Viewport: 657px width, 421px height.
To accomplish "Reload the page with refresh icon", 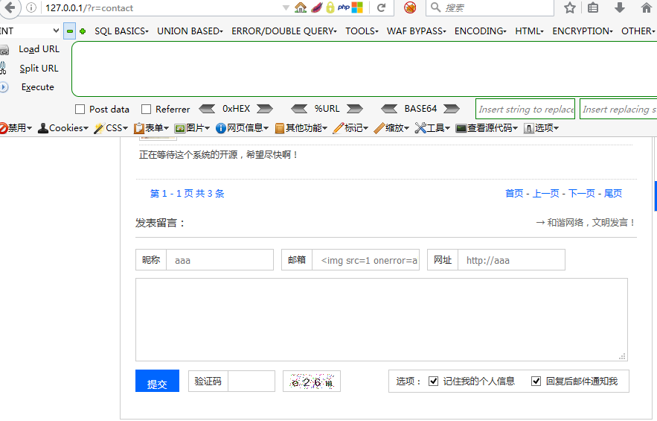I will pyautogui.click(x=381, y=7).
